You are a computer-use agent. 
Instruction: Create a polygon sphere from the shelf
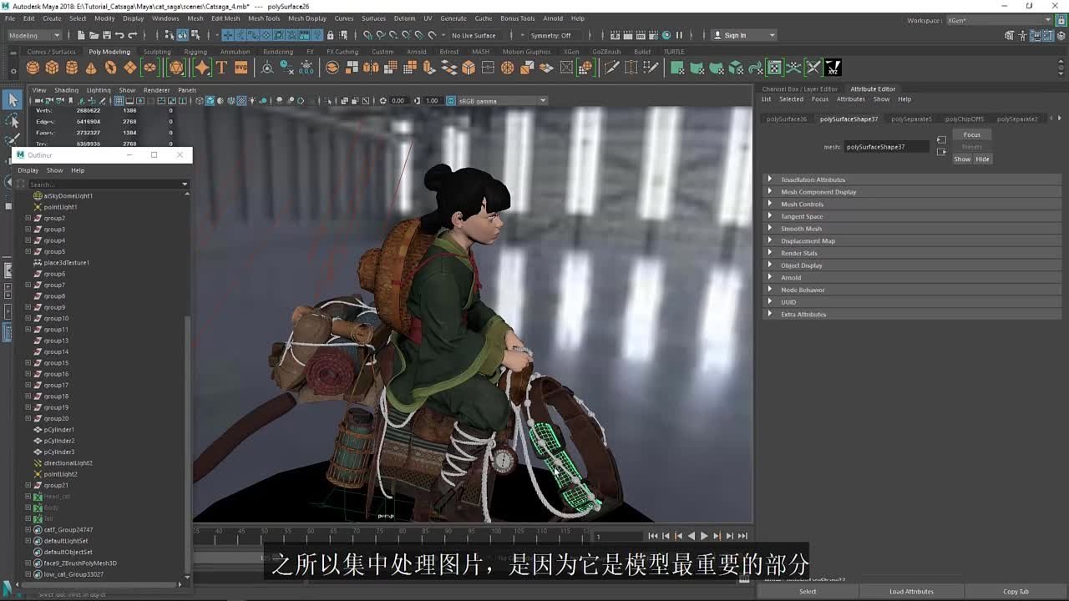[x=33, y=68]
